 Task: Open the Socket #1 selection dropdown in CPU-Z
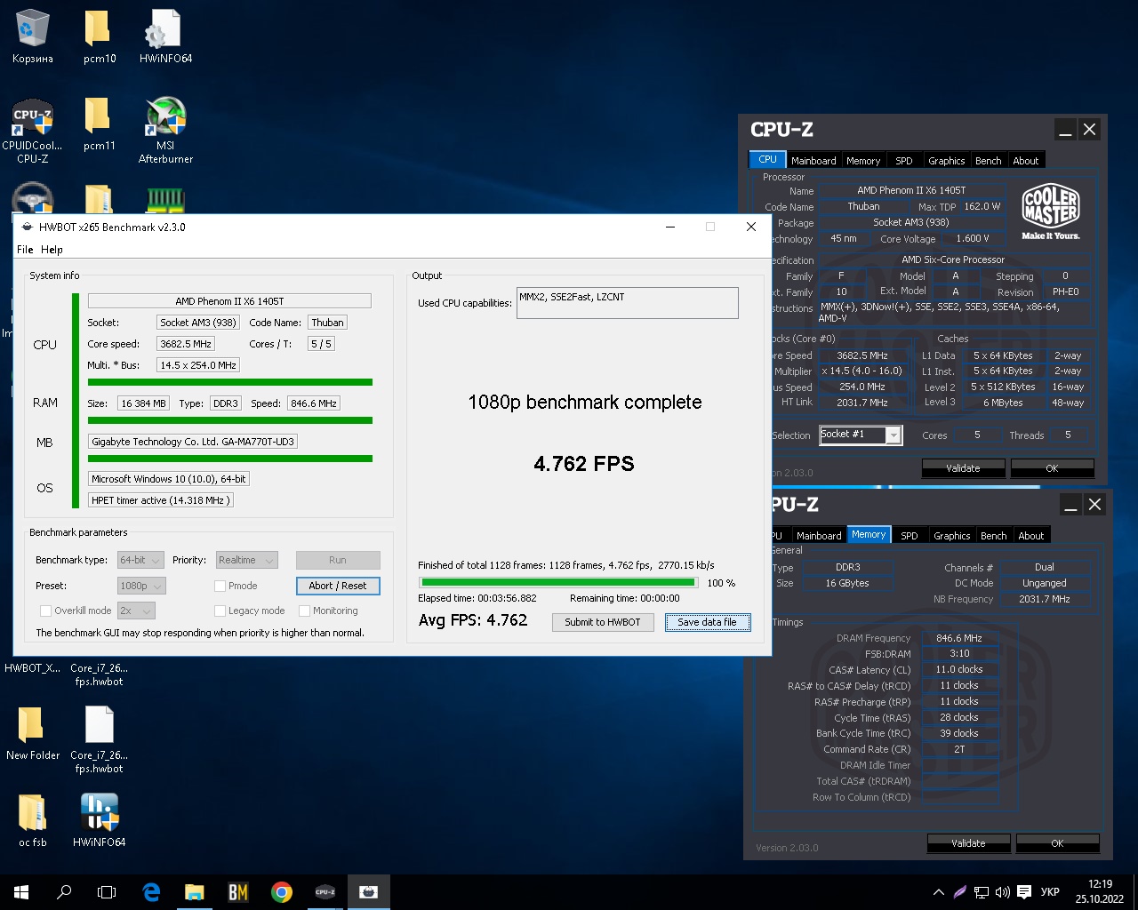861,435
